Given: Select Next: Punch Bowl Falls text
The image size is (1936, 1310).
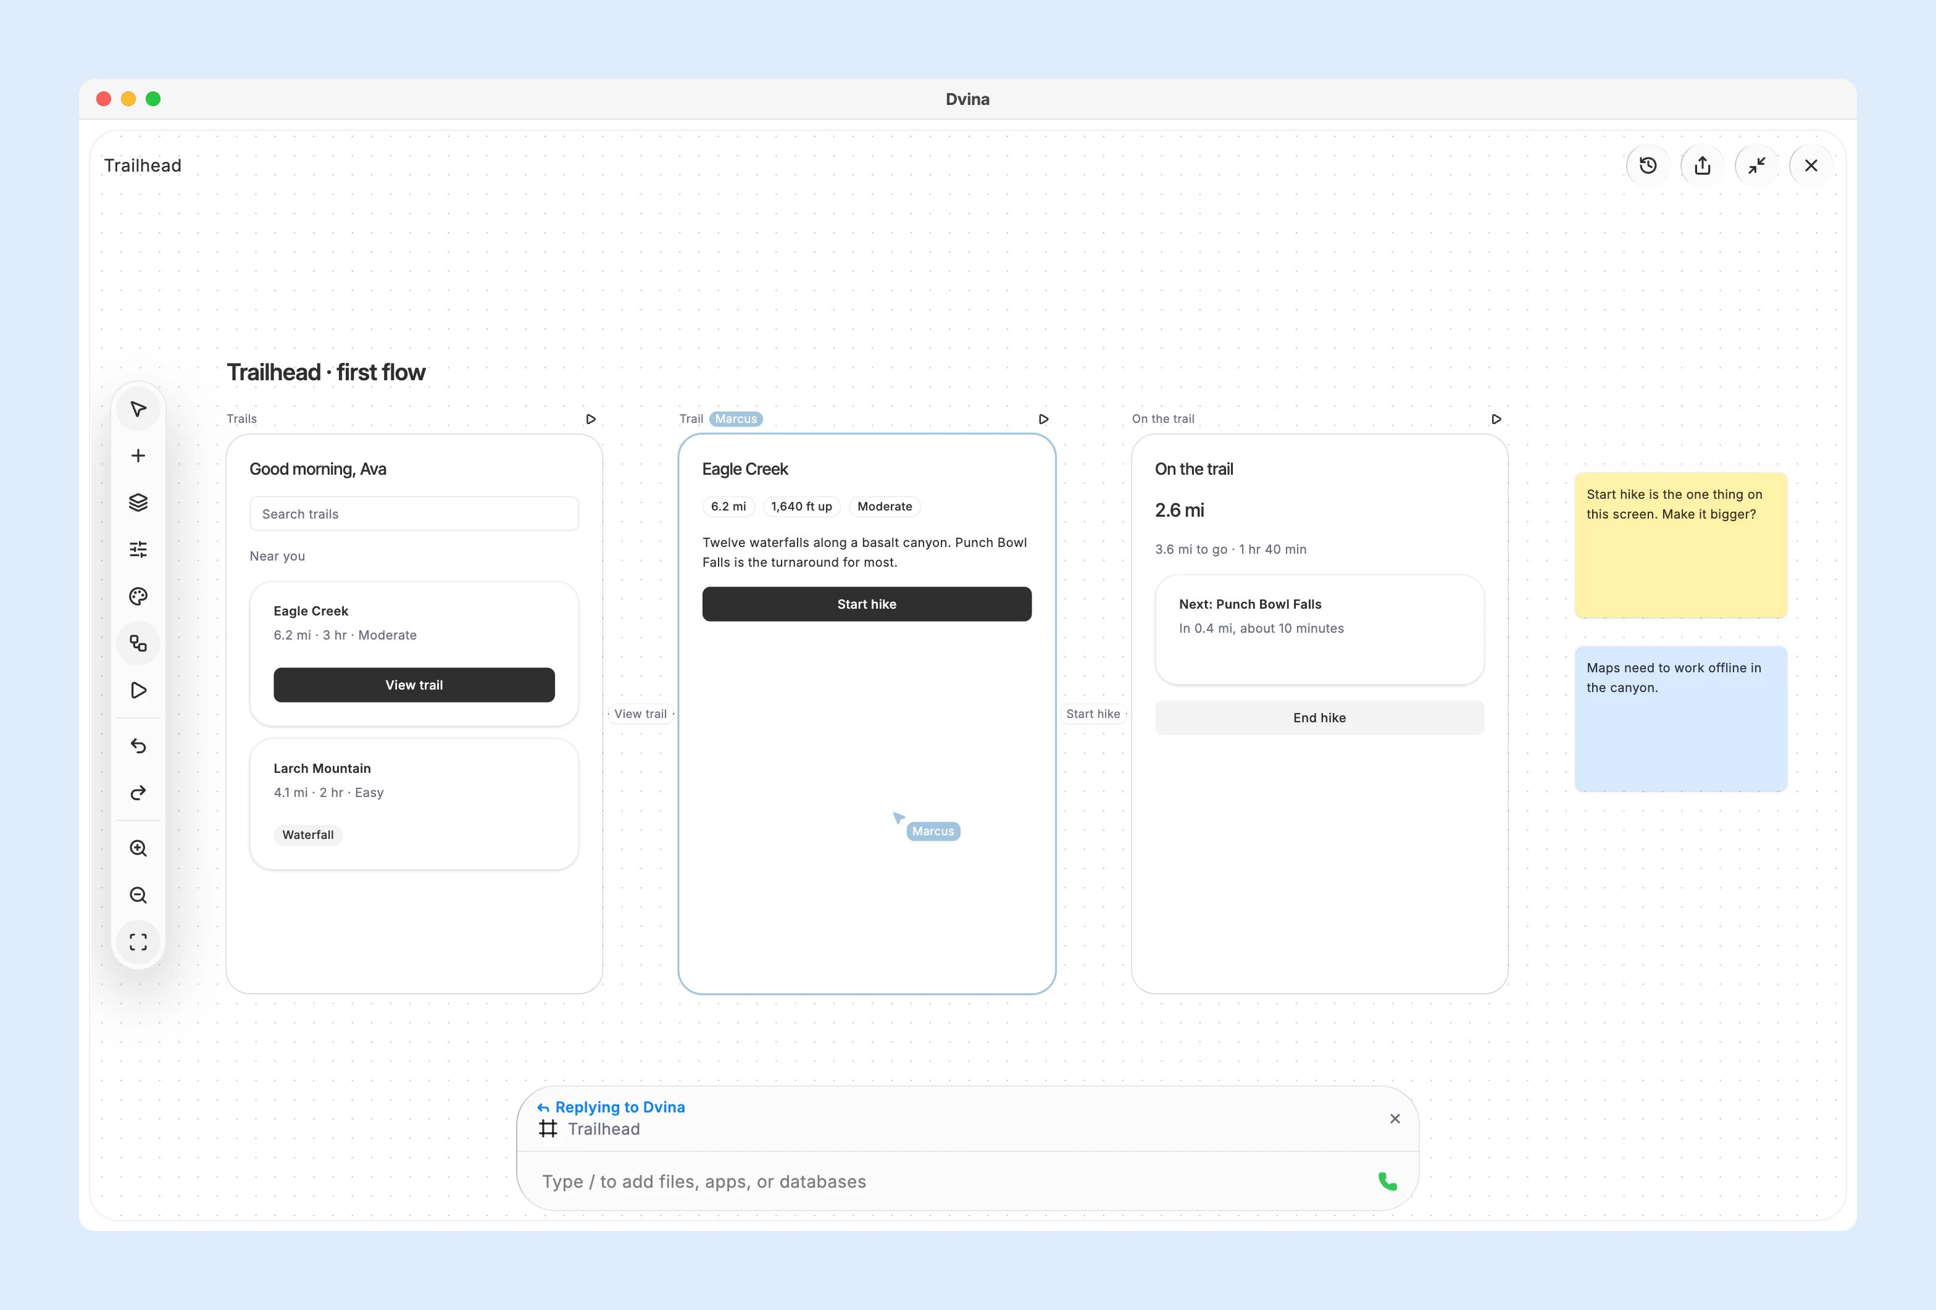Looking at the screenshot, I should tap(1250, 604).
